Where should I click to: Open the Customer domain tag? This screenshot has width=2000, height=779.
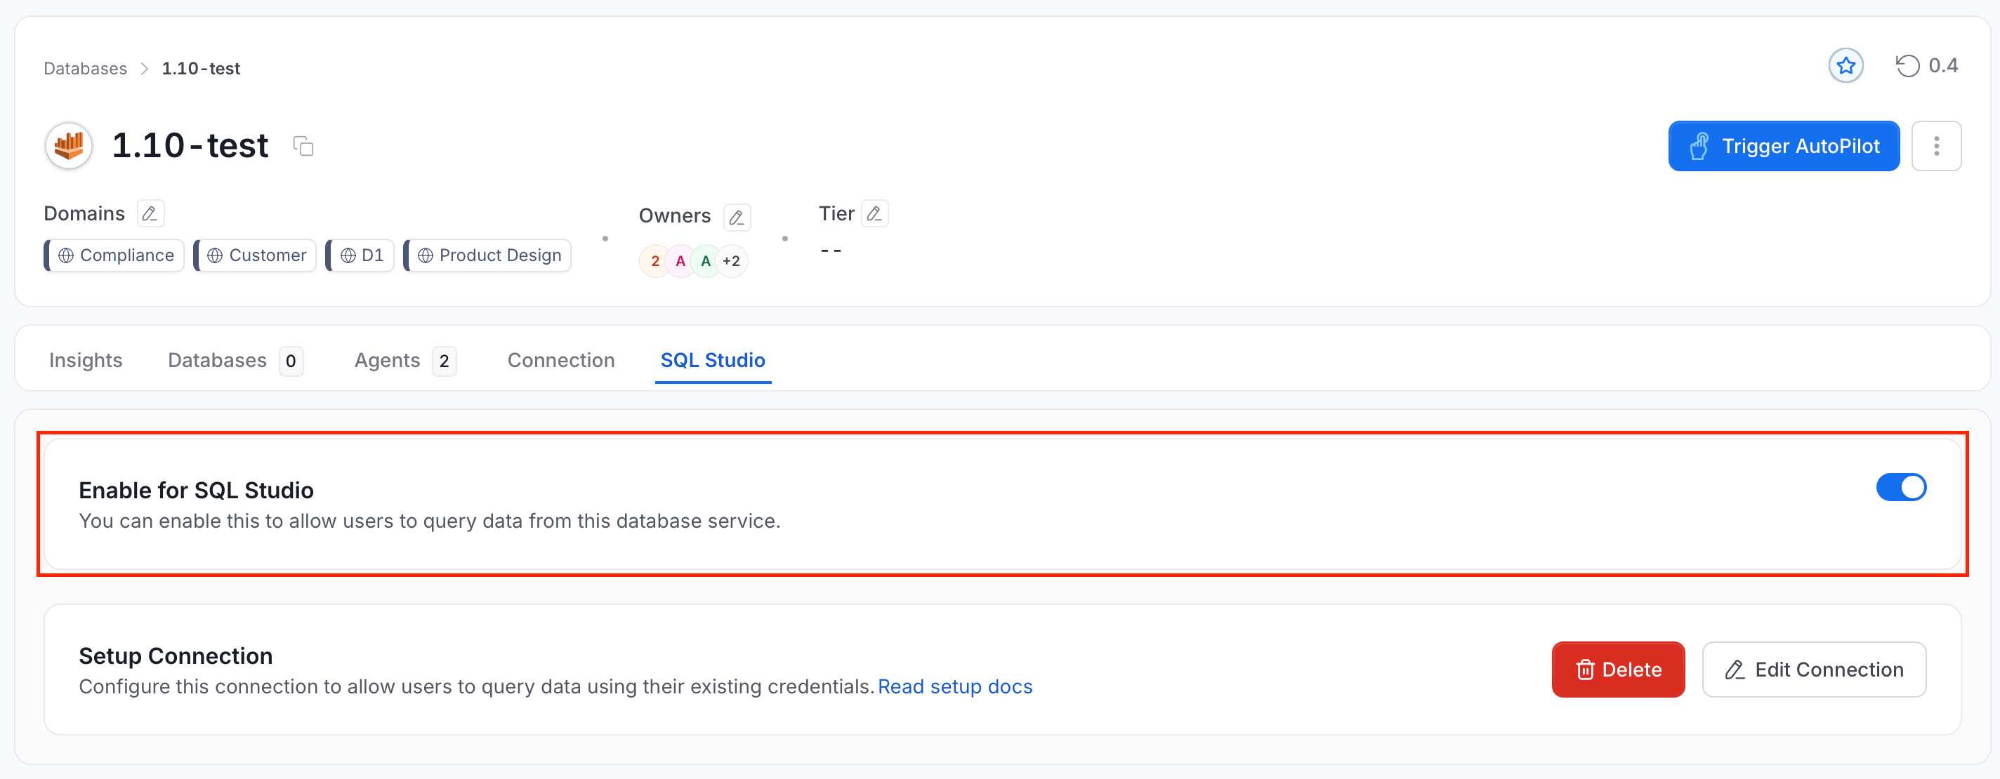pos(255,255)
